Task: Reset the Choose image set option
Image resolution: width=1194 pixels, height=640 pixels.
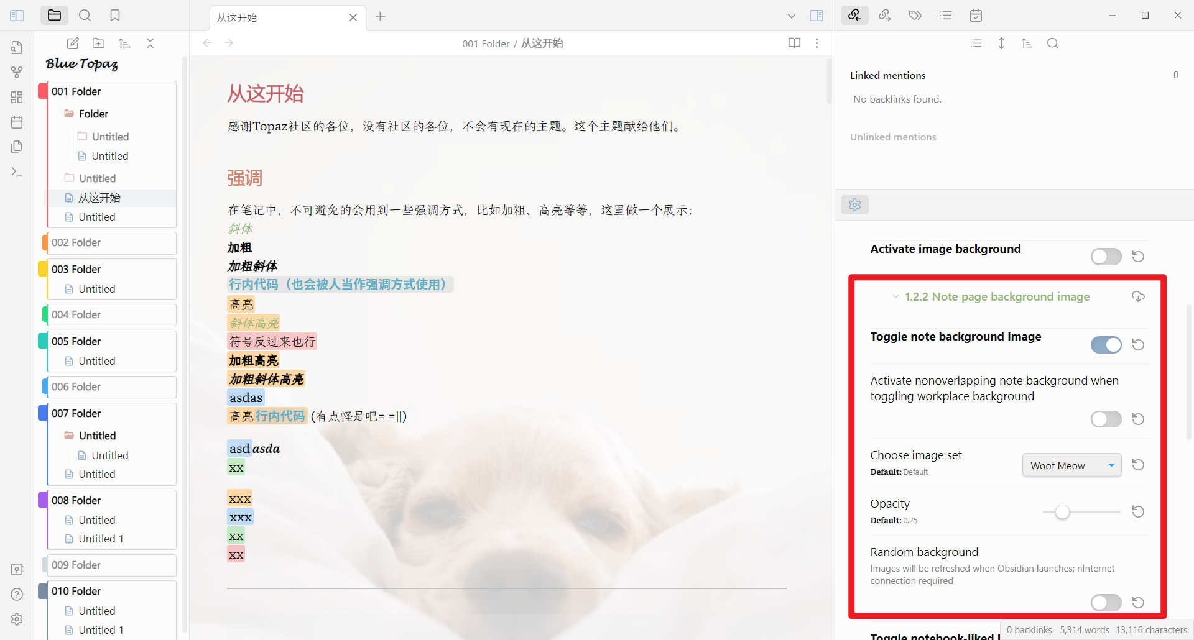Action: (1138, 465)
